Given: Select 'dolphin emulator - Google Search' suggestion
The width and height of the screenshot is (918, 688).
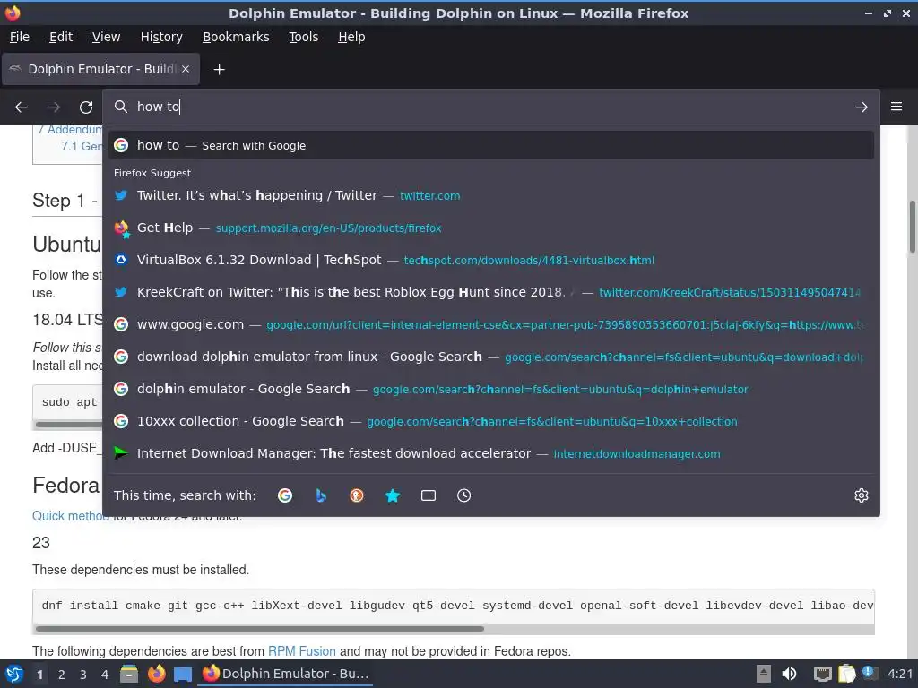Looking at the screenshot, I should point(490,389).
